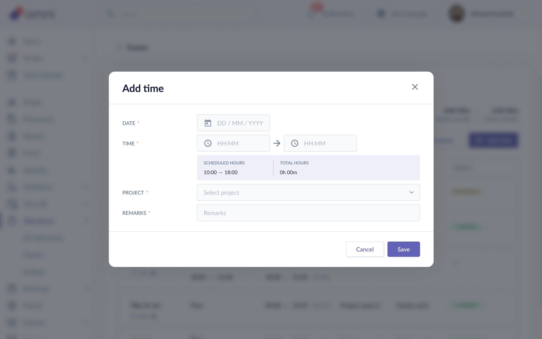Click the DD / MM / YYYY date input
542x339 pixels.
233,123
